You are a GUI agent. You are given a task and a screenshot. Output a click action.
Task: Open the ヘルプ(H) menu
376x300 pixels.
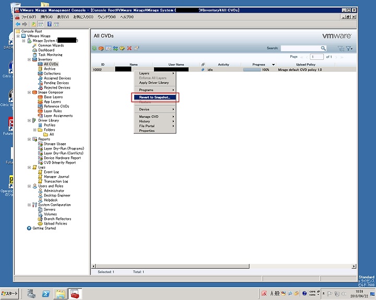(x=127, y=17)
